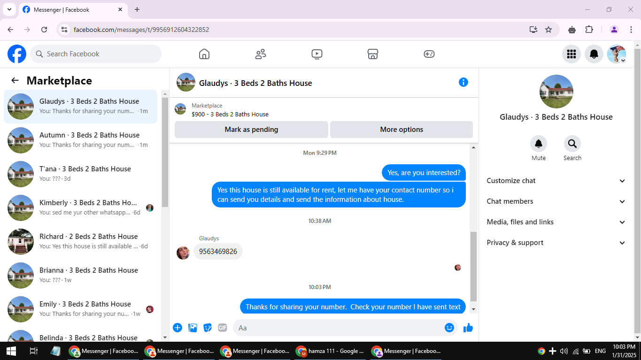Click Mark as pending button
This screenshot has height=360, width=641.
251,130
